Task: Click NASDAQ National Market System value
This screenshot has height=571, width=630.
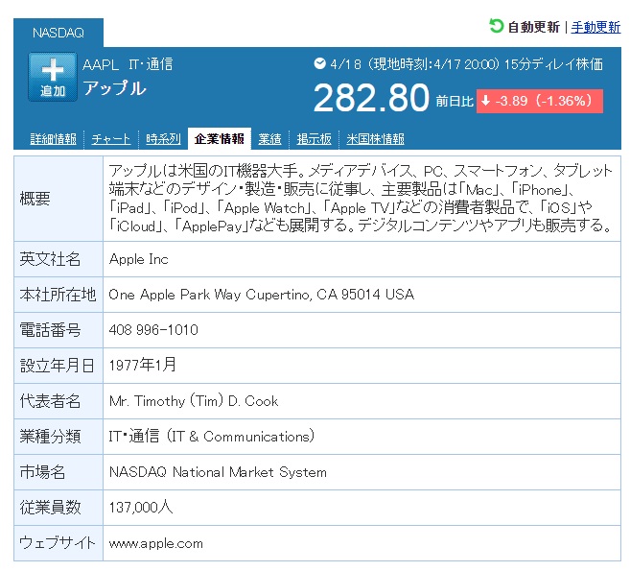Action: (218, 472)
